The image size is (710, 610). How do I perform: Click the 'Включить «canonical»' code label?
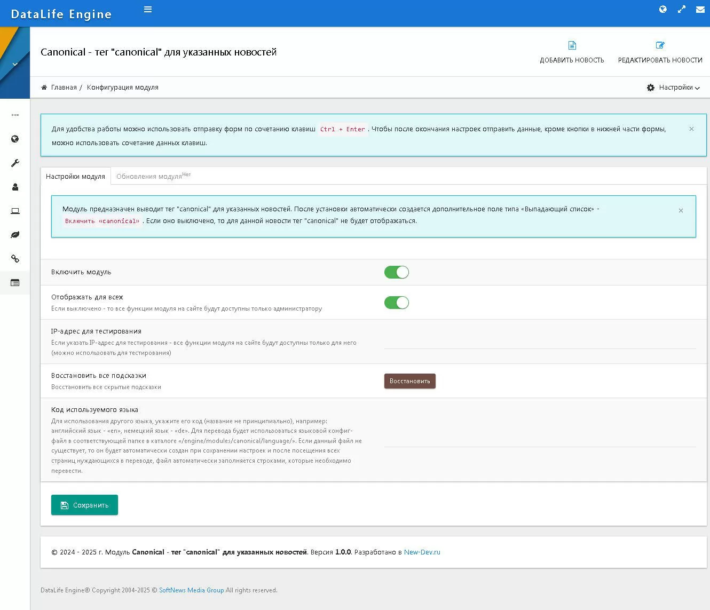tap(102, 221)
